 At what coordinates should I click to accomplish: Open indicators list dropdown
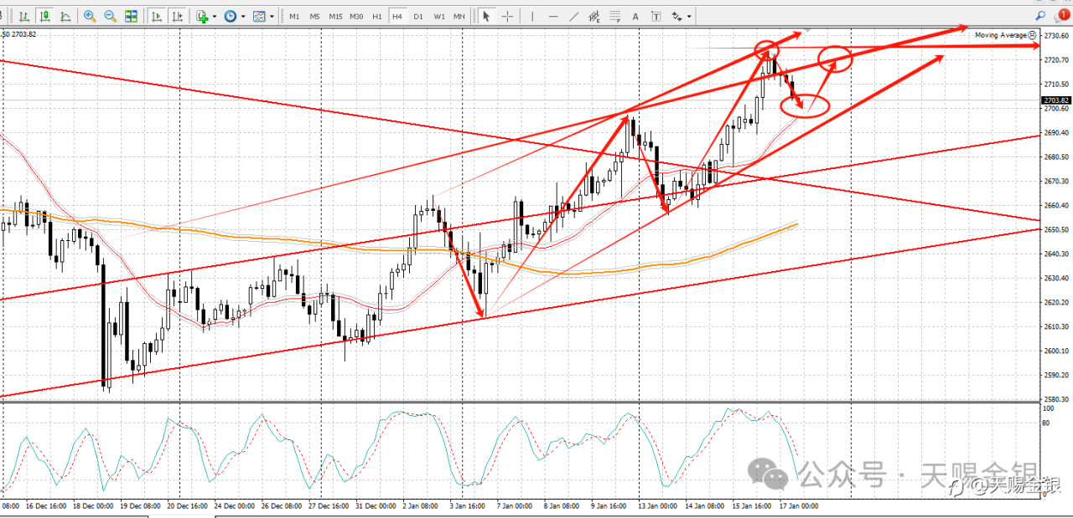point(205,16)
